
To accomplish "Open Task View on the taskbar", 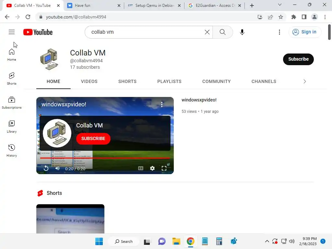I will [147, 241].
